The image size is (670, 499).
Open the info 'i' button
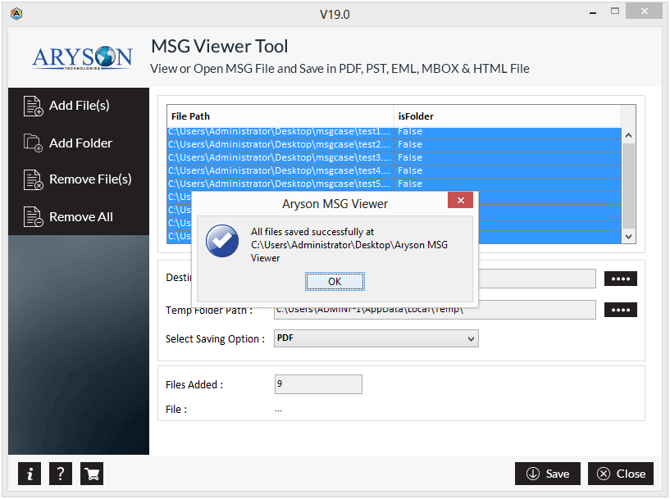tap(30, 474)
